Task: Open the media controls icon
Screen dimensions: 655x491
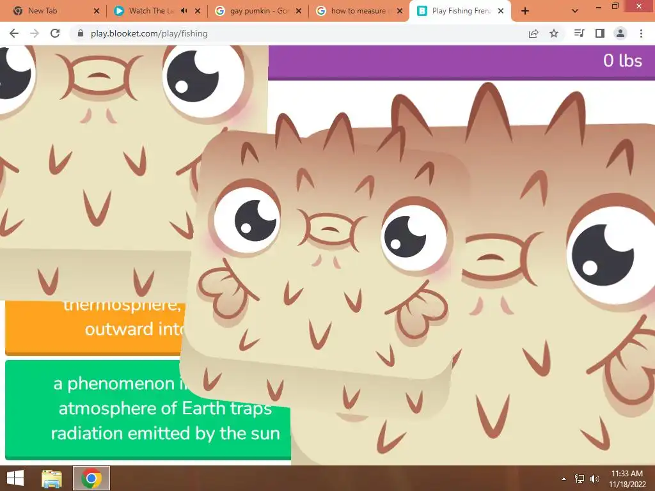Action: point(580,33)
